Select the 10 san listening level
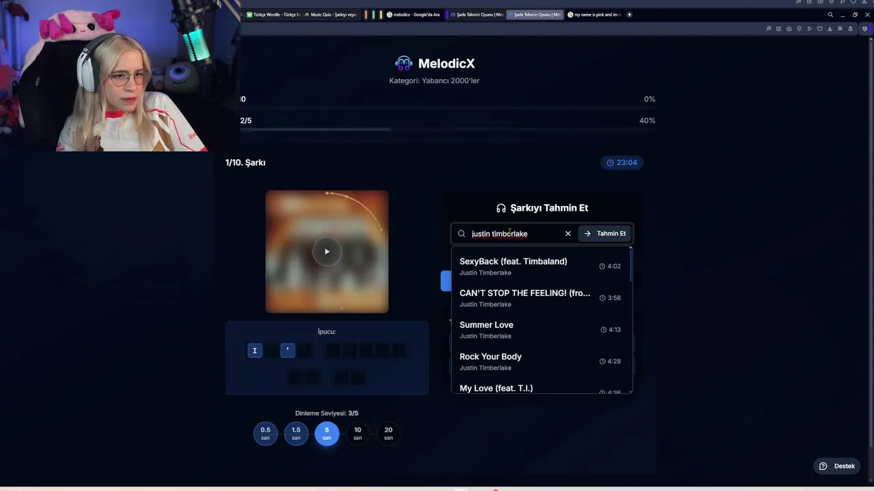 tap(357, 433)
